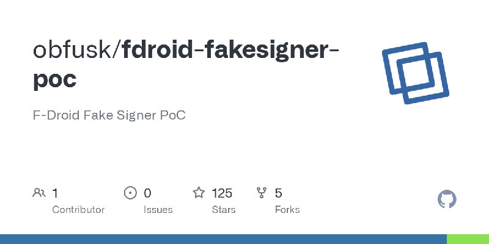Click the fork icon

262,193
